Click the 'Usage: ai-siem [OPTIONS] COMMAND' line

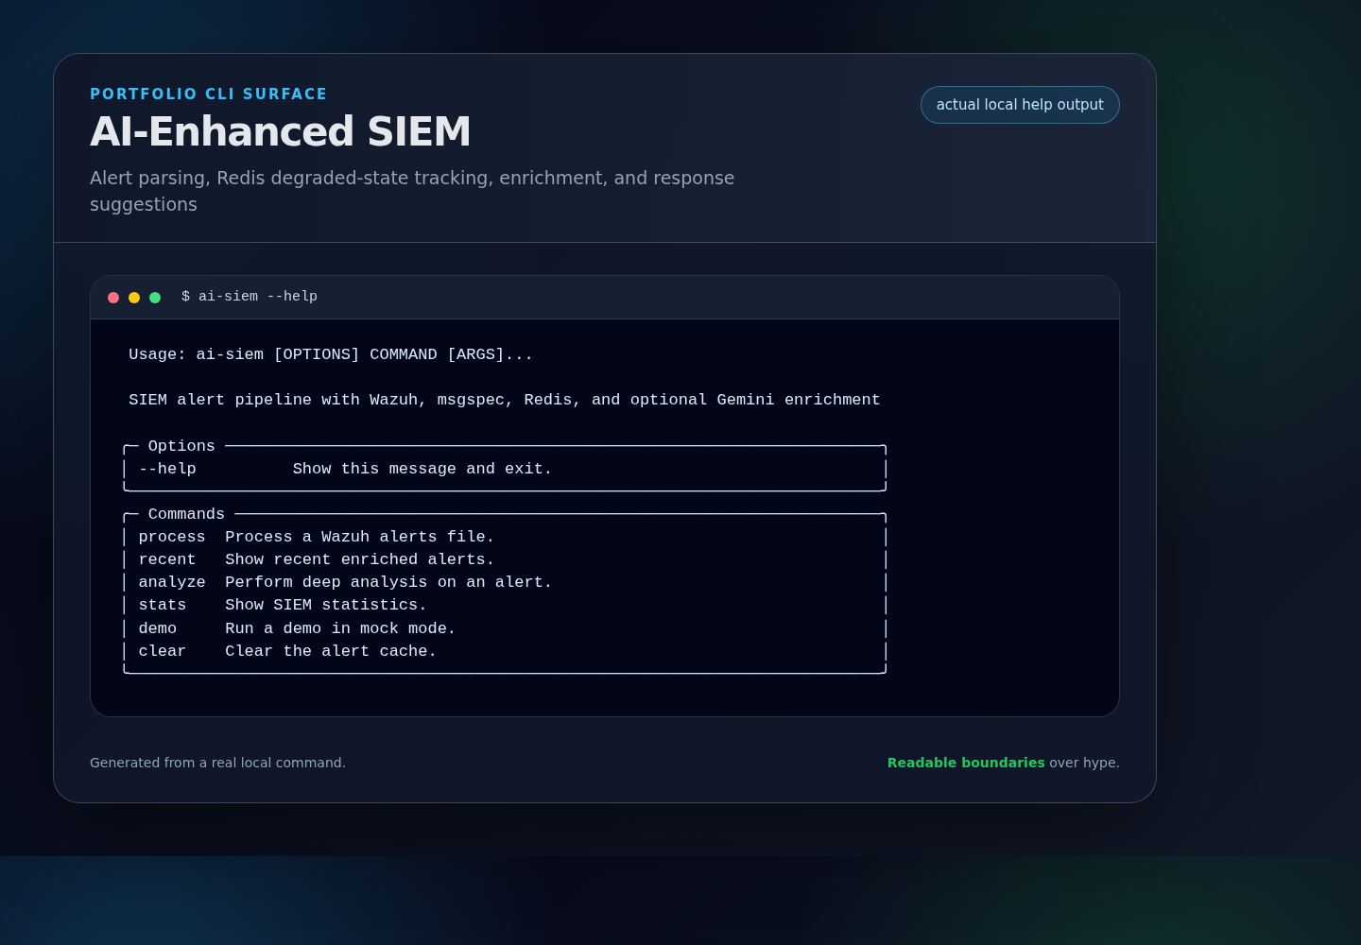(331, 354)
